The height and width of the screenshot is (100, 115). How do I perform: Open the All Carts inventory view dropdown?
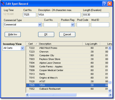pyautogui.click(x=22, y=48)
